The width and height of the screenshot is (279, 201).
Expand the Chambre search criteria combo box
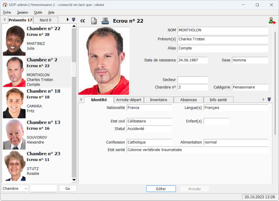click(x=25, y=188)
